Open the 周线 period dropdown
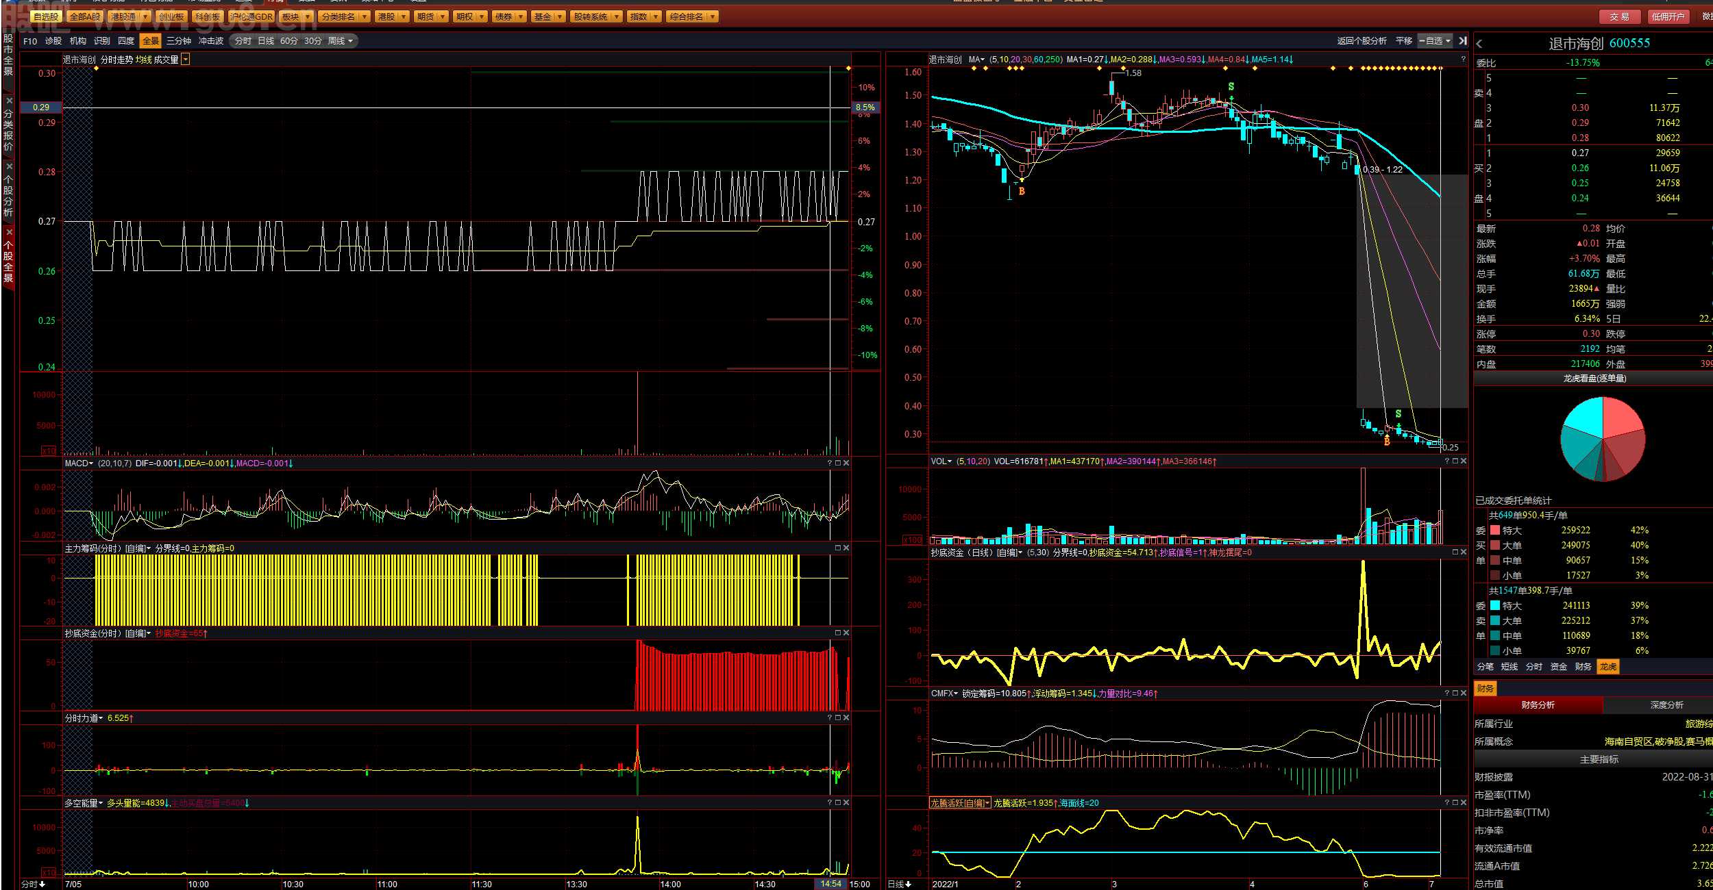 pos(341,41)
